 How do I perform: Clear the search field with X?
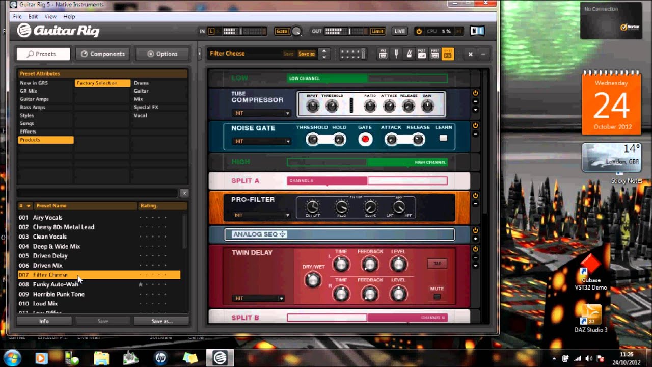(184, 193)
